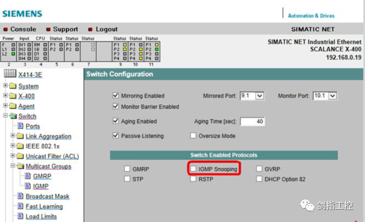Click the X414-3E device rack icon
The image size is (365, 222).
tap(10, 73)
